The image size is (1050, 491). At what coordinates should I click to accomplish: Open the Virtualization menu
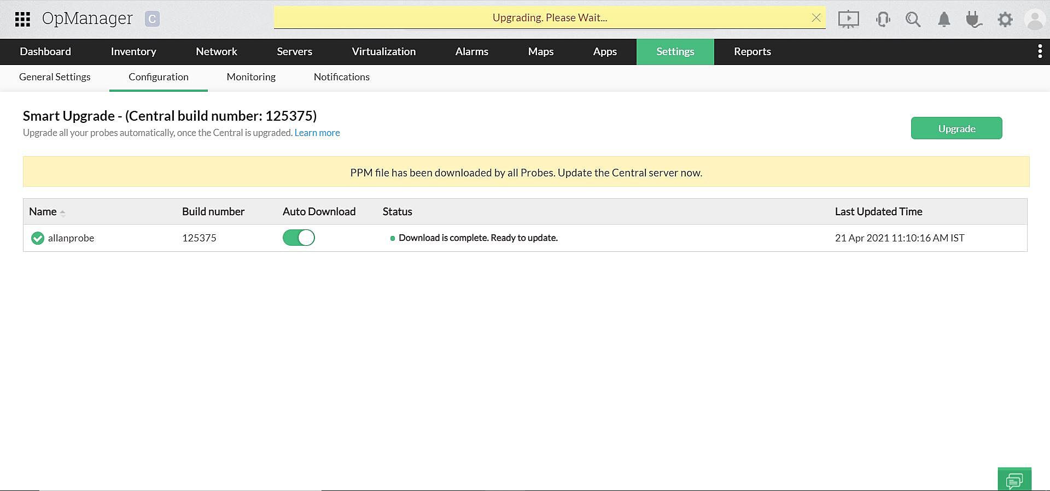[x=384, y=51]
